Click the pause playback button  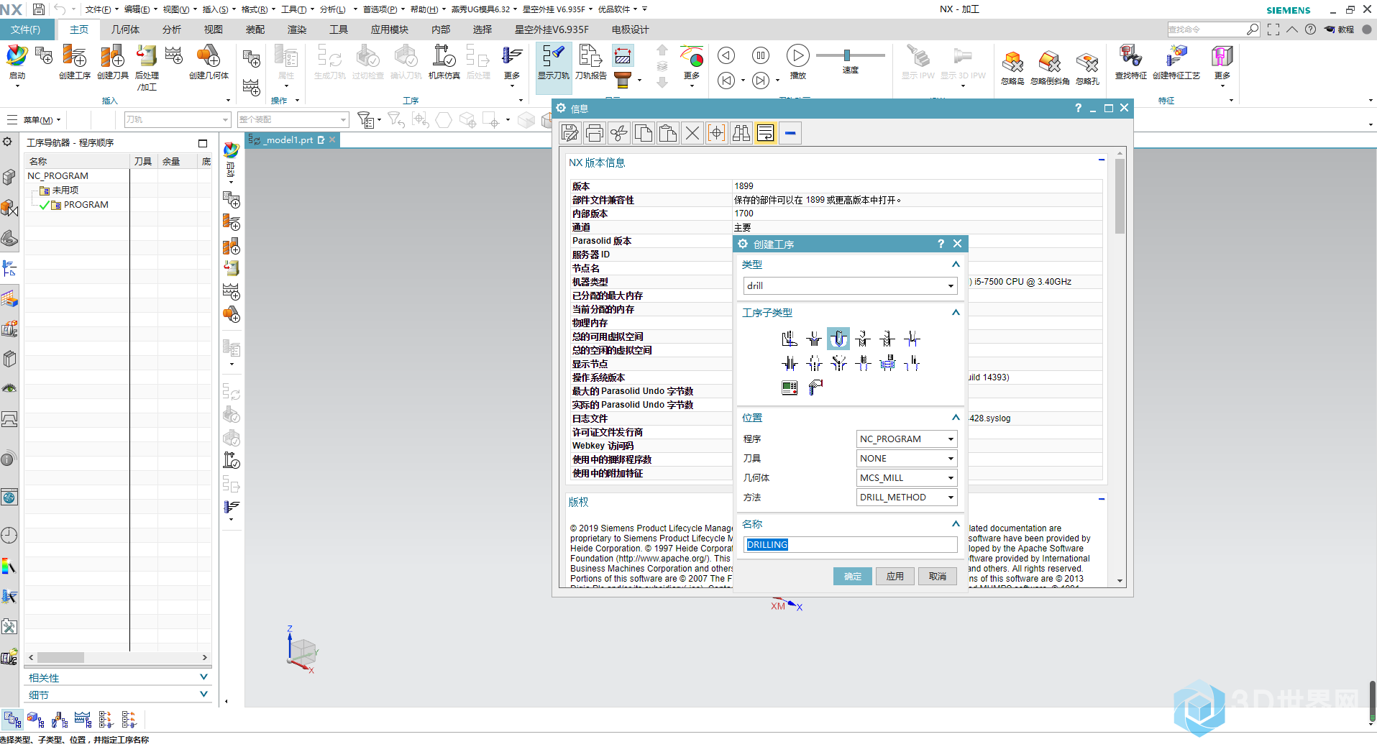click(x=761, y=55)
